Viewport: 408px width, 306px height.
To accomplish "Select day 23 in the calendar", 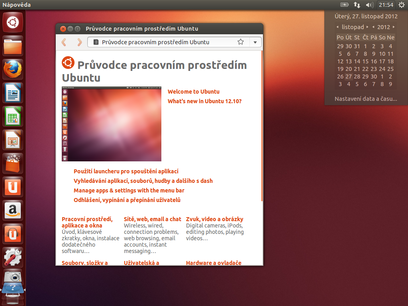I will click(374, 69).
